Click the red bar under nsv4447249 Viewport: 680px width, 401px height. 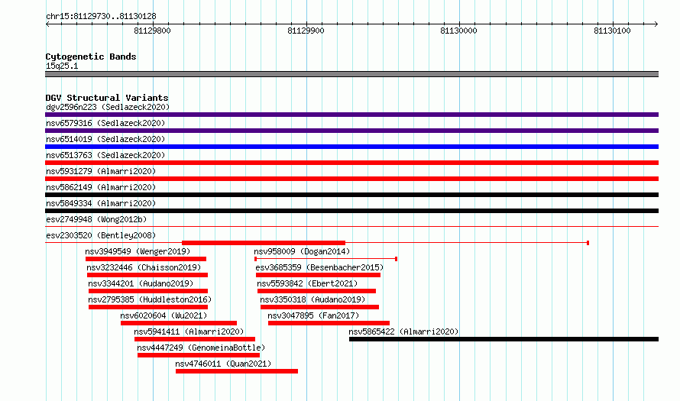pyautogui.click(x=199, y=355)
